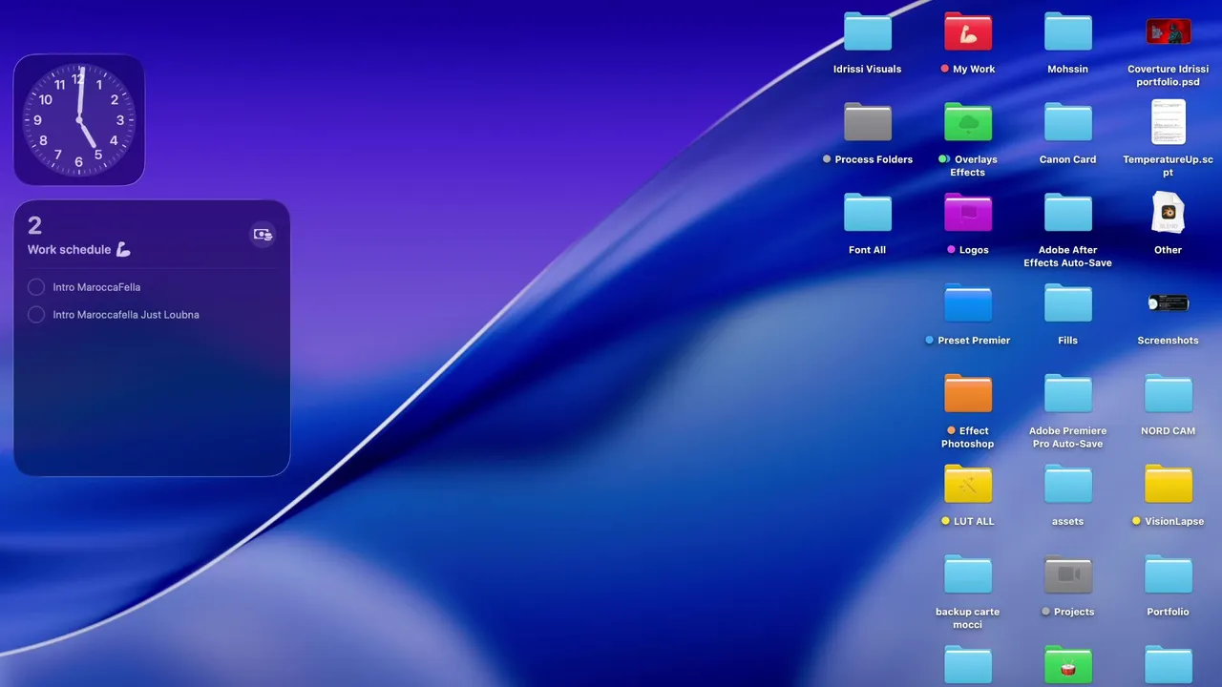Select the Preset Premier folder
Viewport: 1222px width, 687px height.
coord(968,303)
